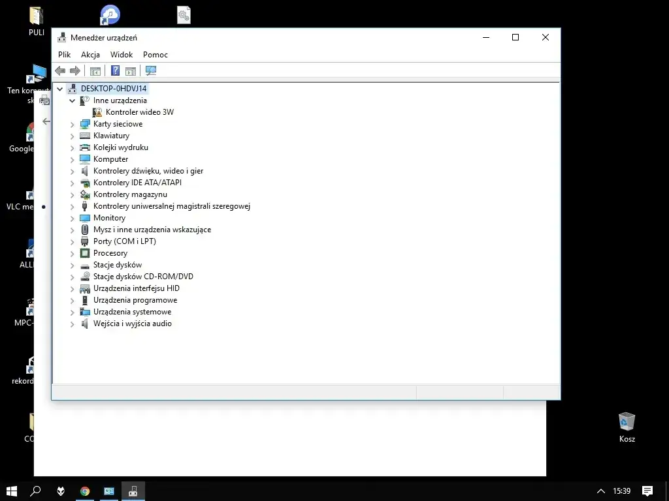Toggle the action pane toolbar icon
This screenshot has height=501, width=669.
(131, 70)
